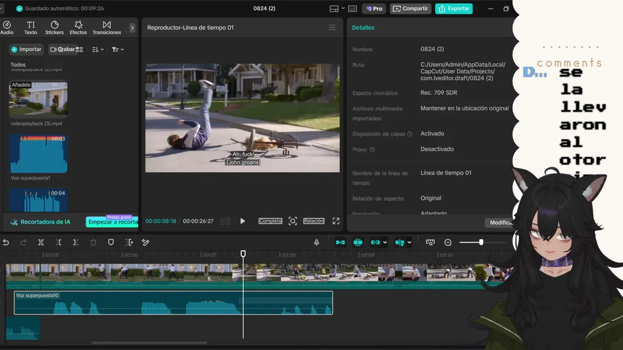Toggle clip linkage

(x=375, y=242)
